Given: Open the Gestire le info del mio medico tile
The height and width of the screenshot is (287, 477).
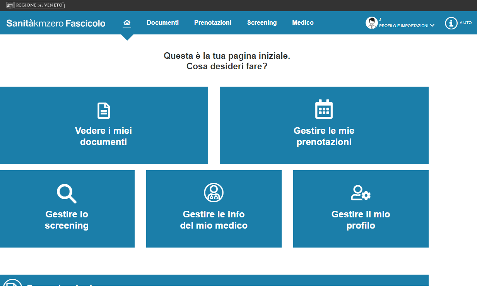Looking at the screenshot, I should click(214, 209).
